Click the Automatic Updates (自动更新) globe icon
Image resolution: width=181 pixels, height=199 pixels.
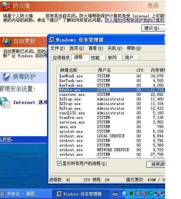(7, 42)
